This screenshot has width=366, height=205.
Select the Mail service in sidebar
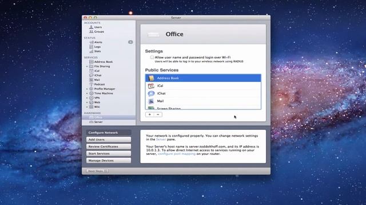[x=94, y=80]
